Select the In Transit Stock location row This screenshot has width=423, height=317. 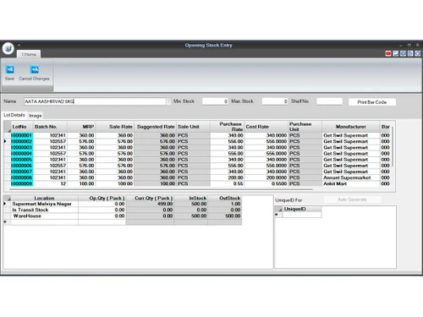tap(44, 210)
